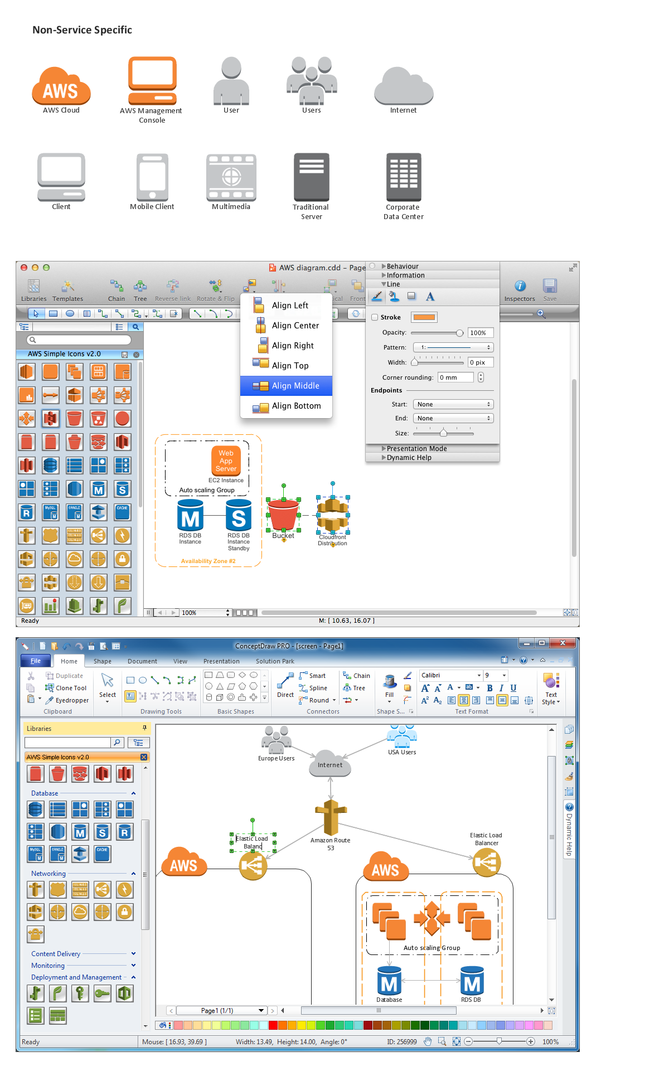Select the rectangle drawing tool in Mac window

click(53, 313)
